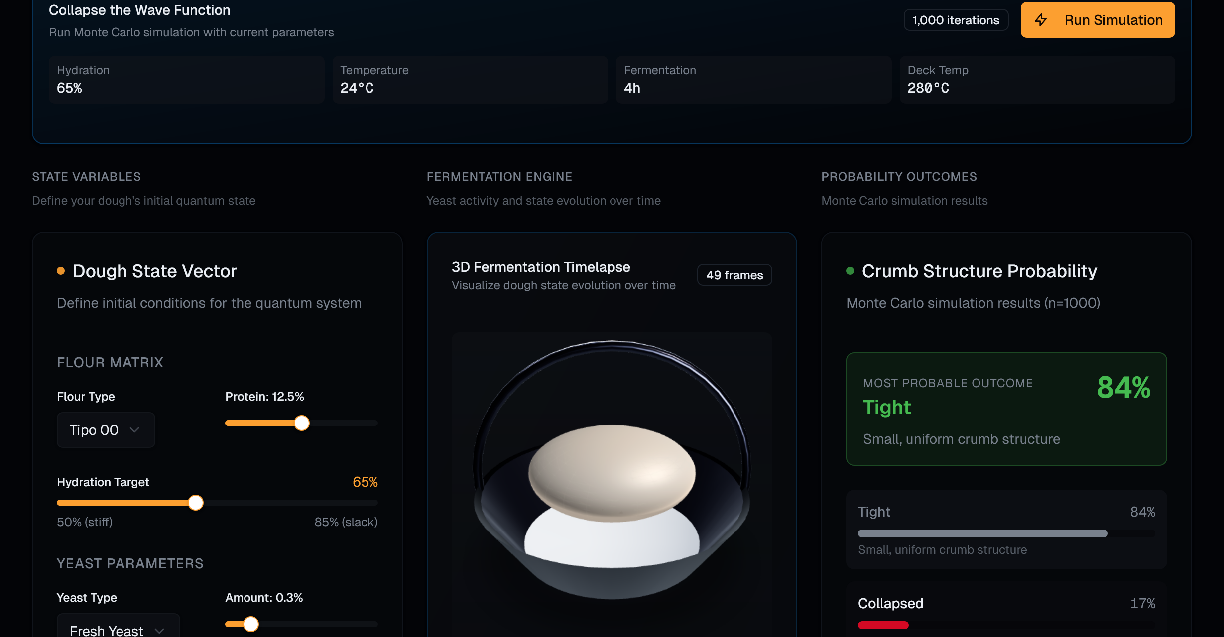Click the '1,000 iterations' badge
The image size is (1224, 637).
pyautogui.click(x=955, y=20)
